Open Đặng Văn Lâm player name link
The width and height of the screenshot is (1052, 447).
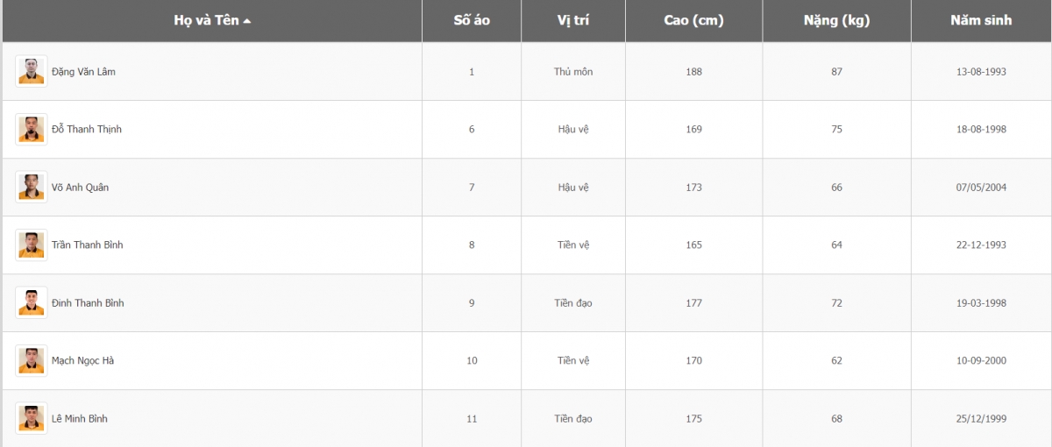pos(83,72)
